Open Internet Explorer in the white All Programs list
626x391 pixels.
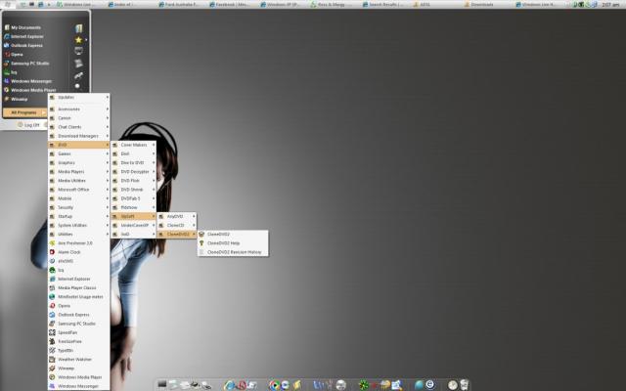point(78,279)
